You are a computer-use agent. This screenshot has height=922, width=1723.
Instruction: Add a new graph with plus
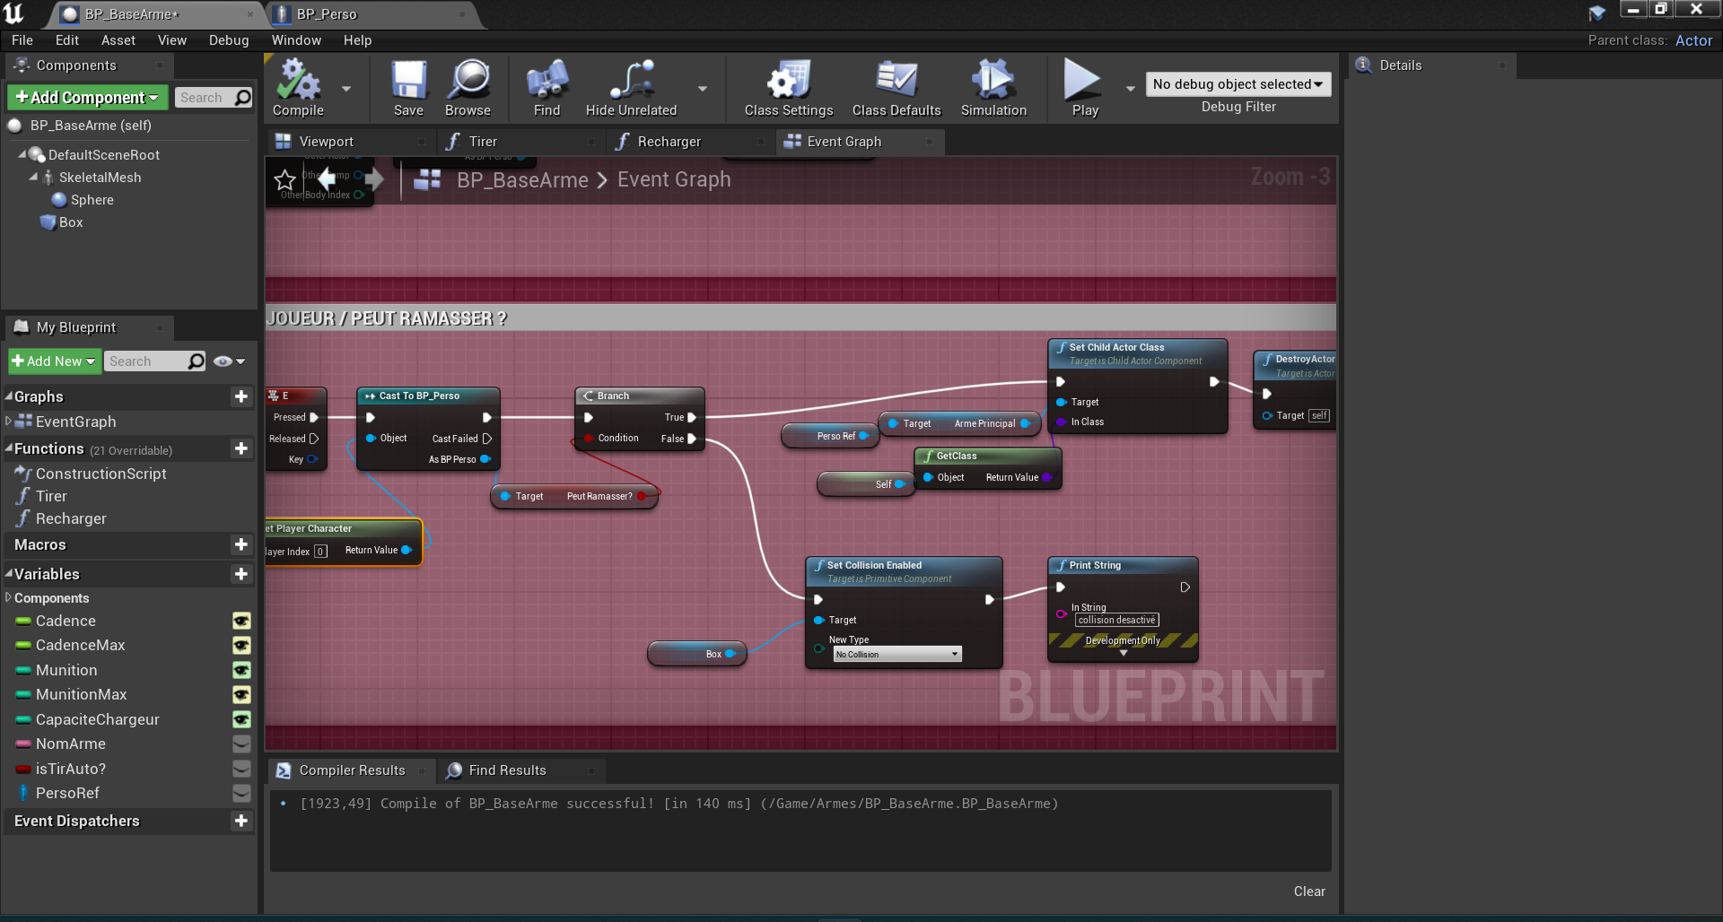[x=241, y=396]
